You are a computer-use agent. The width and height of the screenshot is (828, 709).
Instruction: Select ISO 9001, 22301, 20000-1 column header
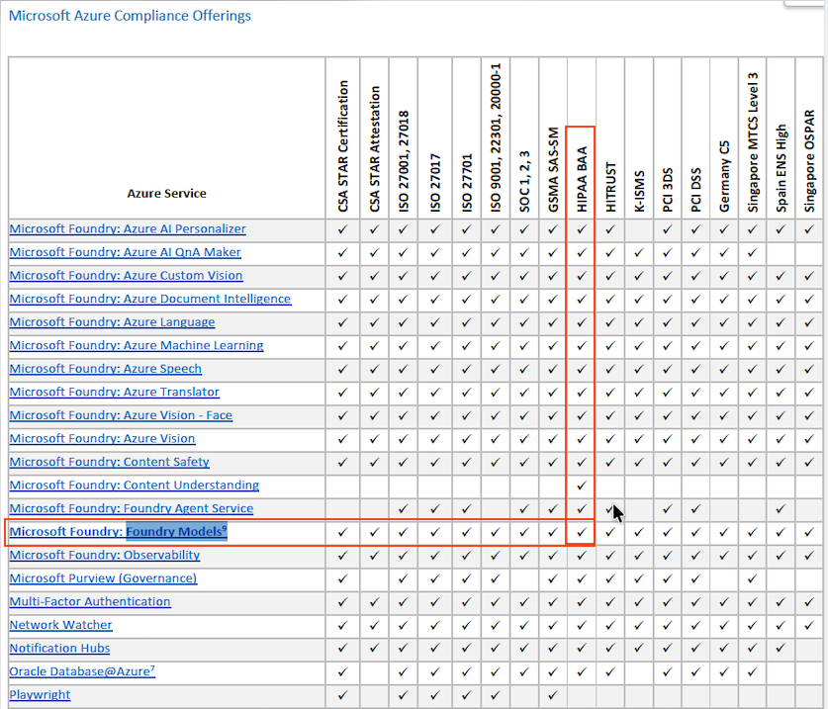[x=496, y=137]
